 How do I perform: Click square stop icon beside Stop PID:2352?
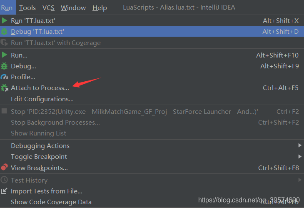tap(4, 111)
